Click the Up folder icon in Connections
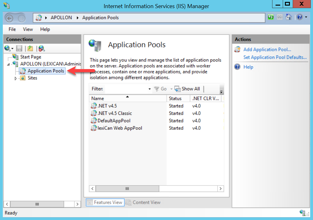Viewport: 313px width, 220px height. 30,48
